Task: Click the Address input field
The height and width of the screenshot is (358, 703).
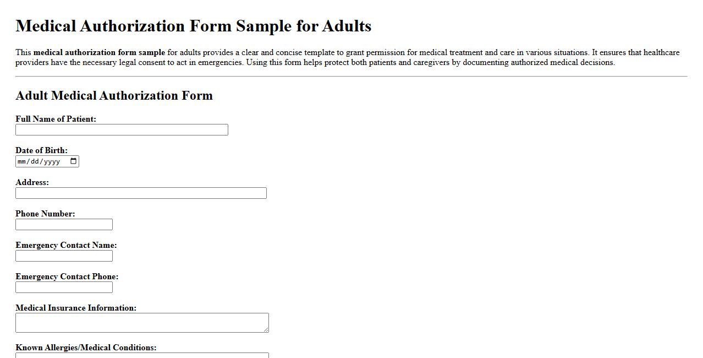Action: click(x=140, y=193)
